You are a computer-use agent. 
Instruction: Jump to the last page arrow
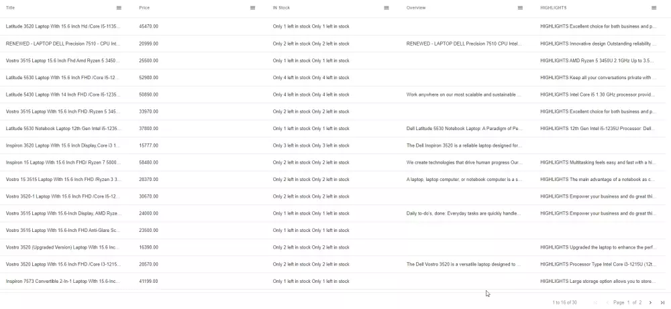[x=662, y=302]
